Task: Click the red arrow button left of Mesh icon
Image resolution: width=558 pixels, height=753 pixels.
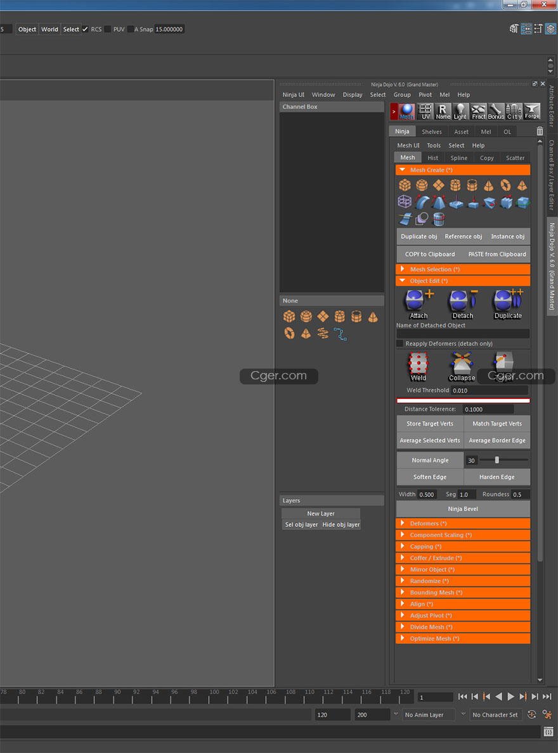Action: (x=394, y=111)
